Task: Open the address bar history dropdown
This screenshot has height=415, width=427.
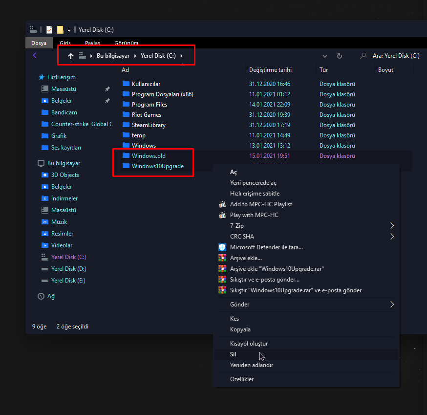Action: (x=324, y=56)
